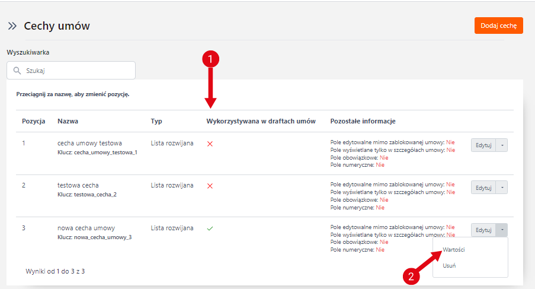Screen dimensions: 535x289
Task: Click red X icon for testowa cecha
Action: (209, 186)
